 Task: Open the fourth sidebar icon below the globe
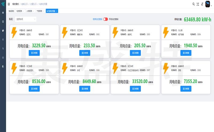tap(3, 39)
